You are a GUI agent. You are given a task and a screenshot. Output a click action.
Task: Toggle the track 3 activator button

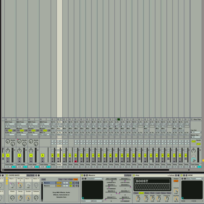[19, 155]
